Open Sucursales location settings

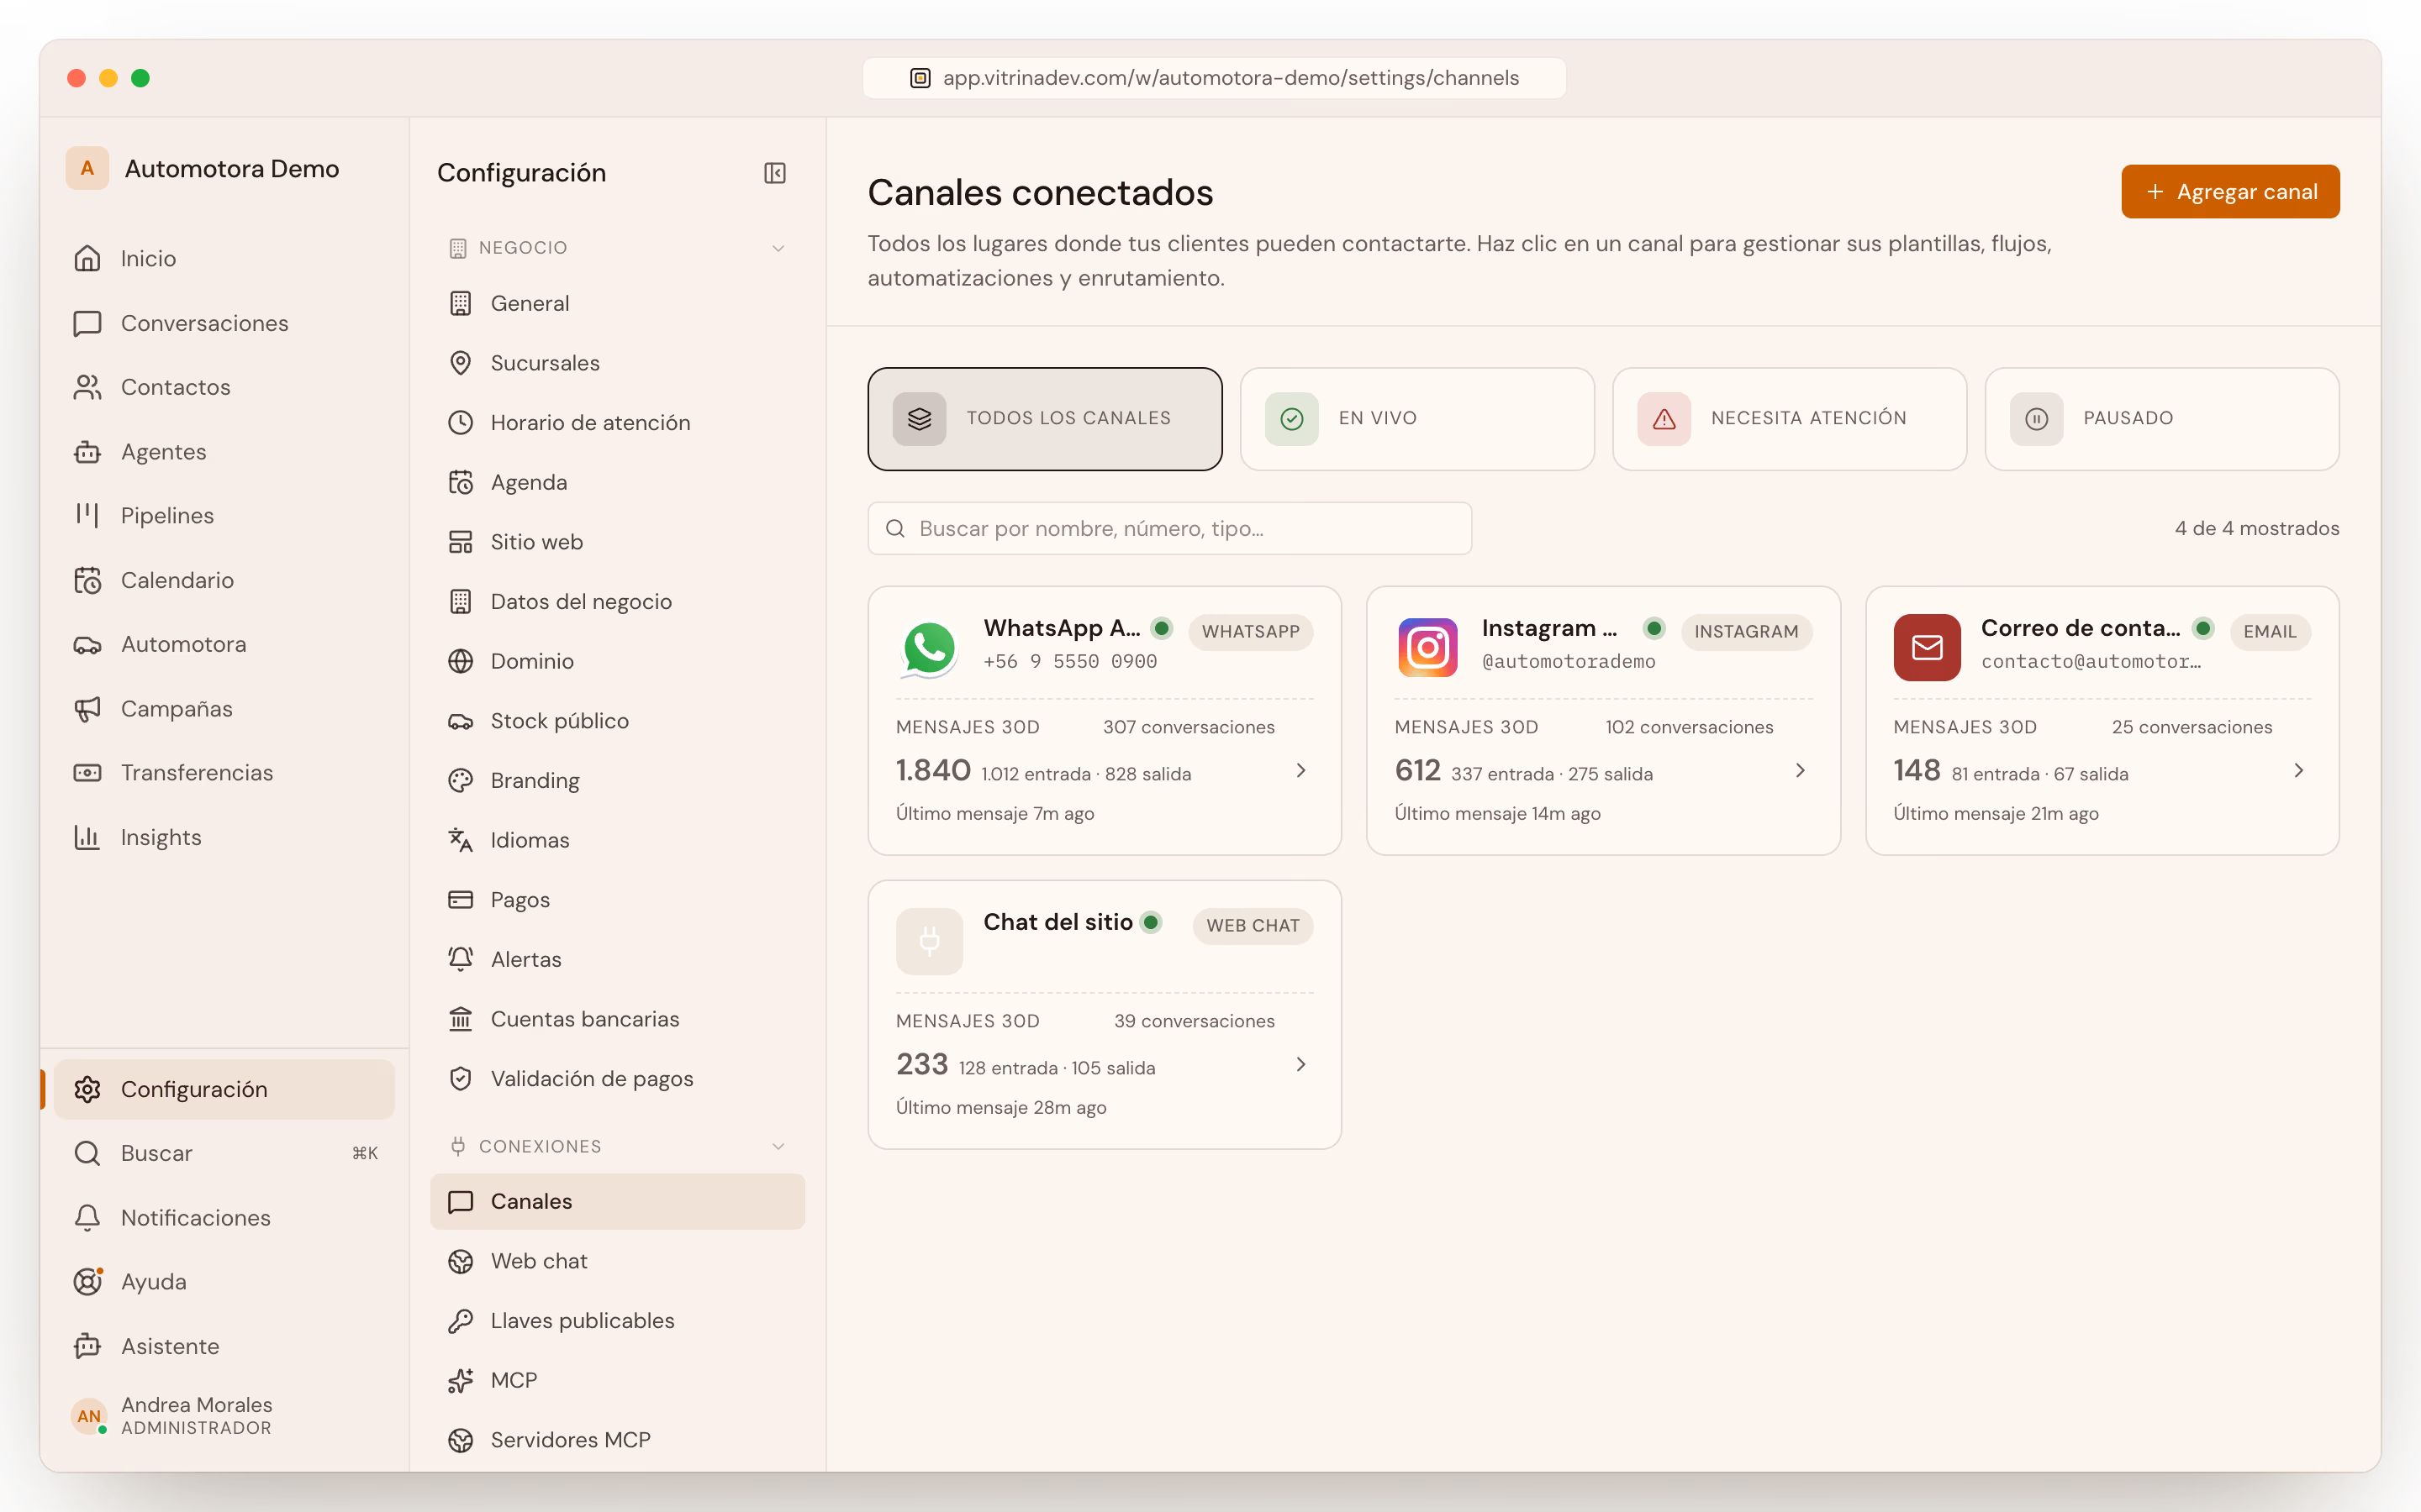pyautogui.click(x=617, y=363)
